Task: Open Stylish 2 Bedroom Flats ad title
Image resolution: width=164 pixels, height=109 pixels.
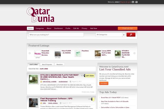Action: (59, 77)
